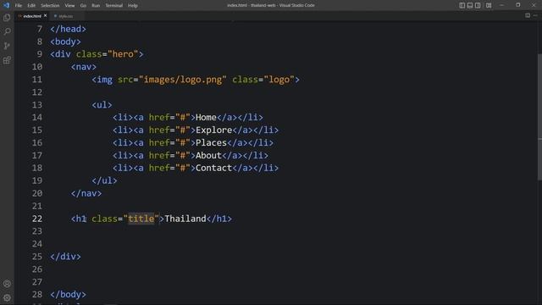Screen dimensions: 542x305
Task: Restore down the VS Code window
Action: point(517,5)
